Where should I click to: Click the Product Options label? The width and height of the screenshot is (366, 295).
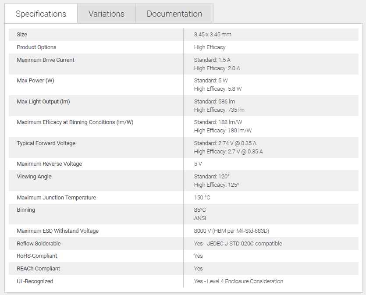click(x=36, y=47)
